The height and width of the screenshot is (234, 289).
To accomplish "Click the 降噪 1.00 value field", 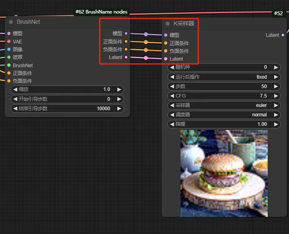I will coord(224,124).
